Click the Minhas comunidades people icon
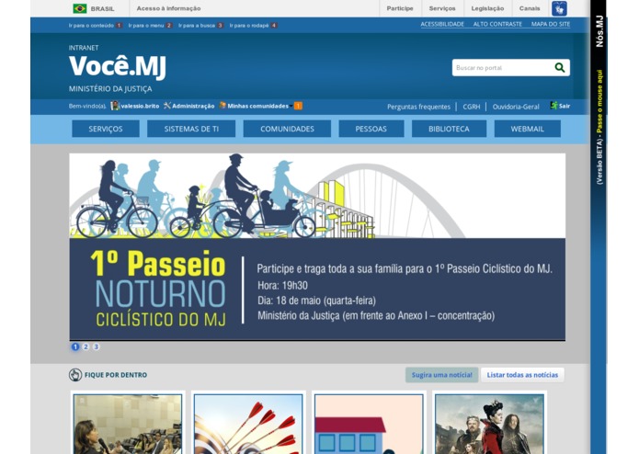This screenshot has width=639, height=454. [x=223, y=106]
